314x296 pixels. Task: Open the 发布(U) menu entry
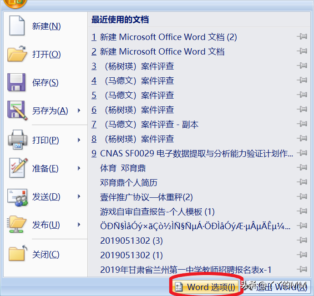click(x=46, y=225)
